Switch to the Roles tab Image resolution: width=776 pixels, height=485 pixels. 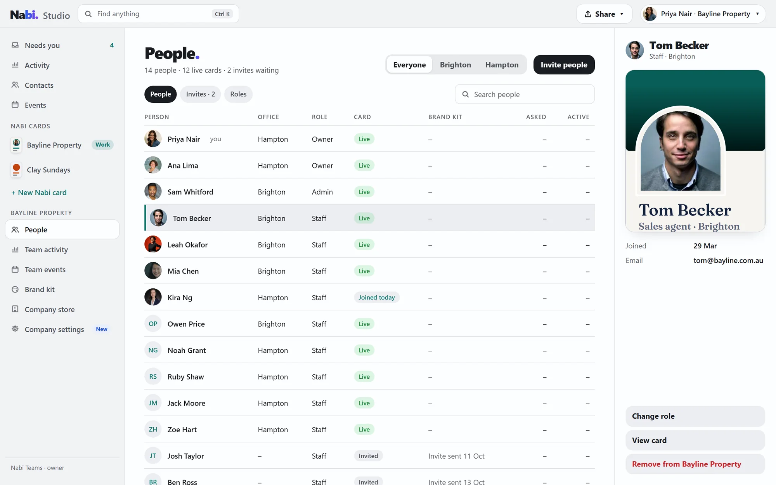click(238, 94)
